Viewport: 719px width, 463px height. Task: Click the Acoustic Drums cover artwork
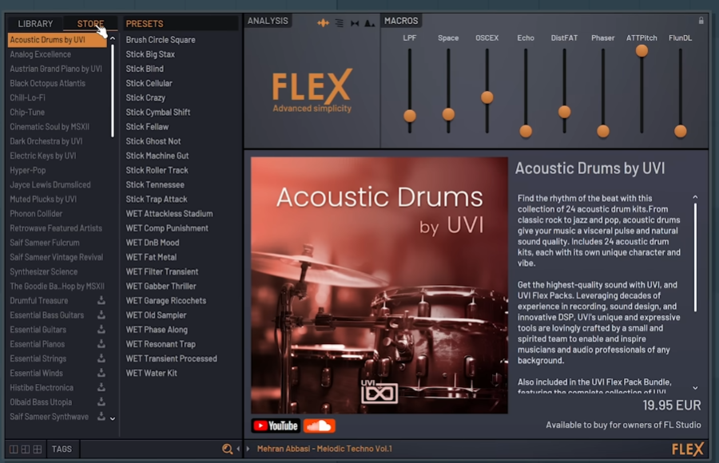pyautogui.click(x=379, y=285)
